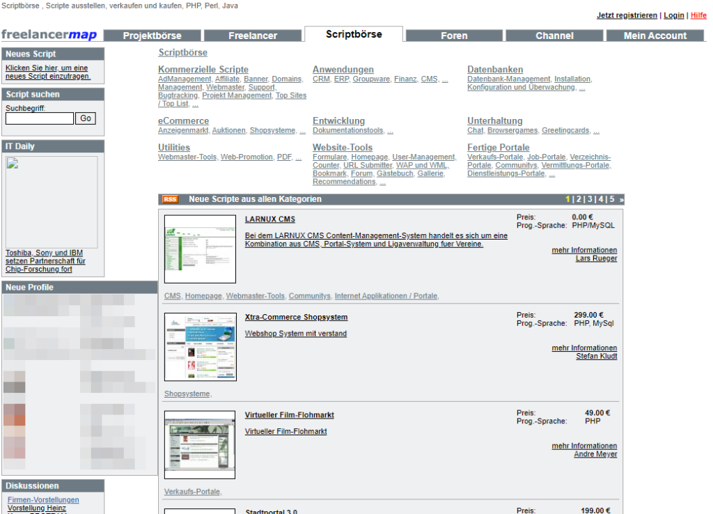Screen dimensions: 713x514
Task: Open the Kommerzielle Scripte category
Action: [x=203, y=70]
